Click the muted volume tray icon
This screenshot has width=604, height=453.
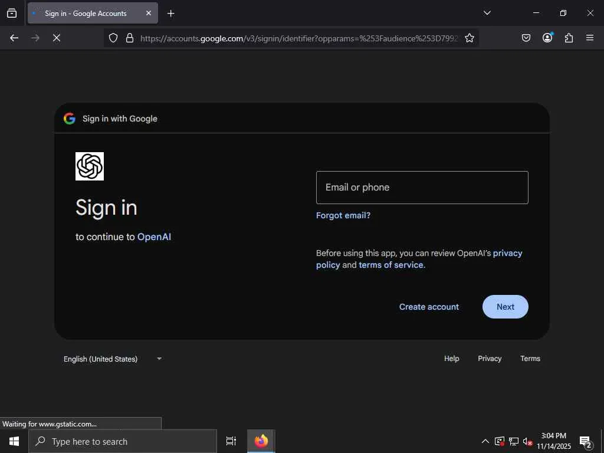pos(527,441)
